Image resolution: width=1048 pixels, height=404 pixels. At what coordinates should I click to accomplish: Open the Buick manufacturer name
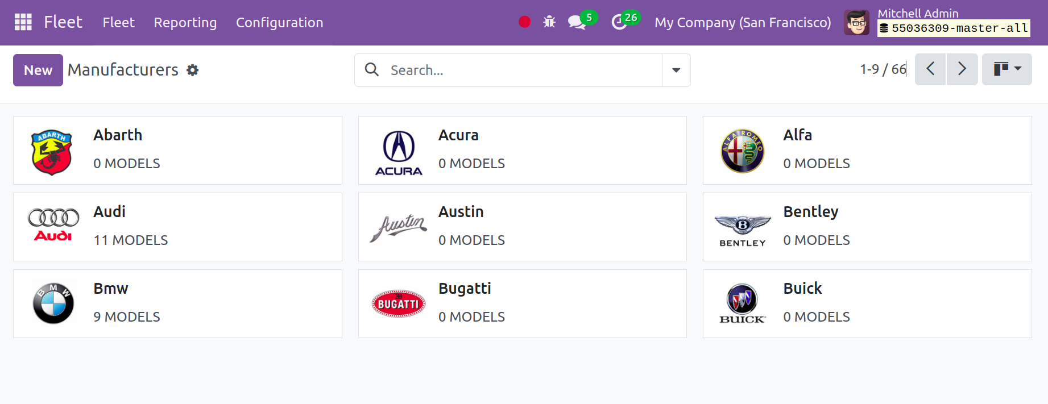pos(802,289)
